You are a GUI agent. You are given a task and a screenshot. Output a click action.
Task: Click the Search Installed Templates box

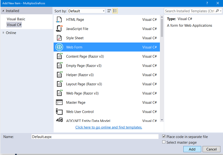(190, 11)
